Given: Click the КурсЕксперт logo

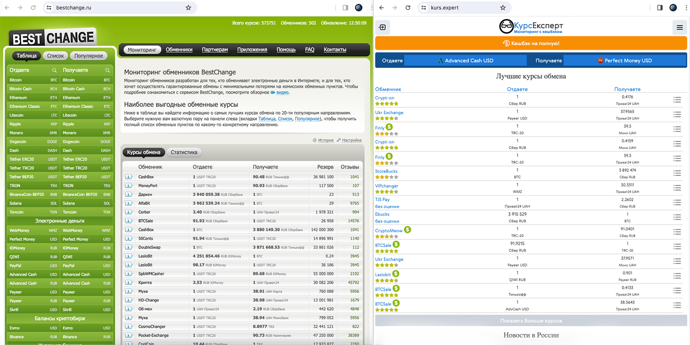Looking at the screenshot, I should pos(531,27).
